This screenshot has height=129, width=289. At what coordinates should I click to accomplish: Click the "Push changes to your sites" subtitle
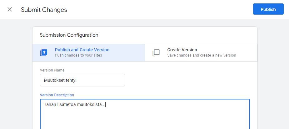click(x=78, y=55)
